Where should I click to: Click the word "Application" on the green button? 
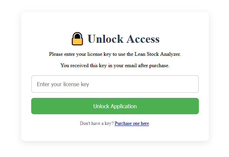tap(124, 106)
